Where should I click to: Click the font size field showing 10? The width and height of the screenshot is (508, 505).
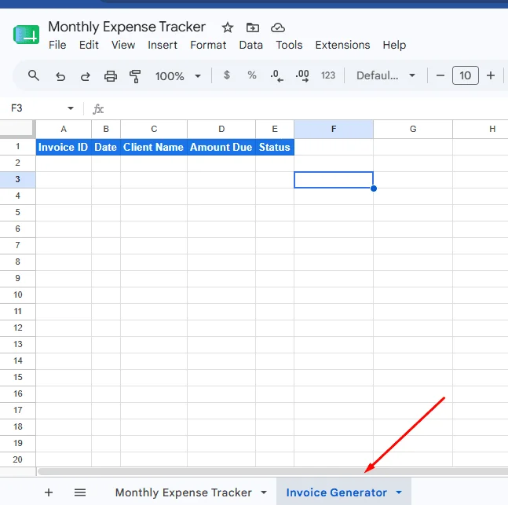[x=466, y=75]
